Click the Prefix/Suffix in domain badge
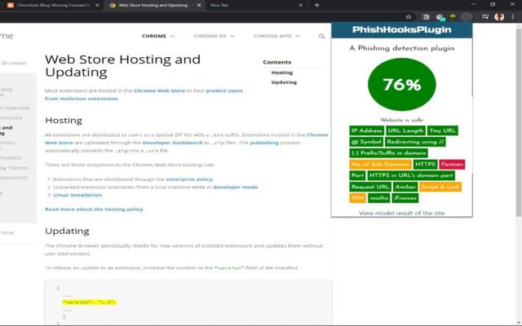This screenshot has width=522, height=326. [x=388, y=153]
